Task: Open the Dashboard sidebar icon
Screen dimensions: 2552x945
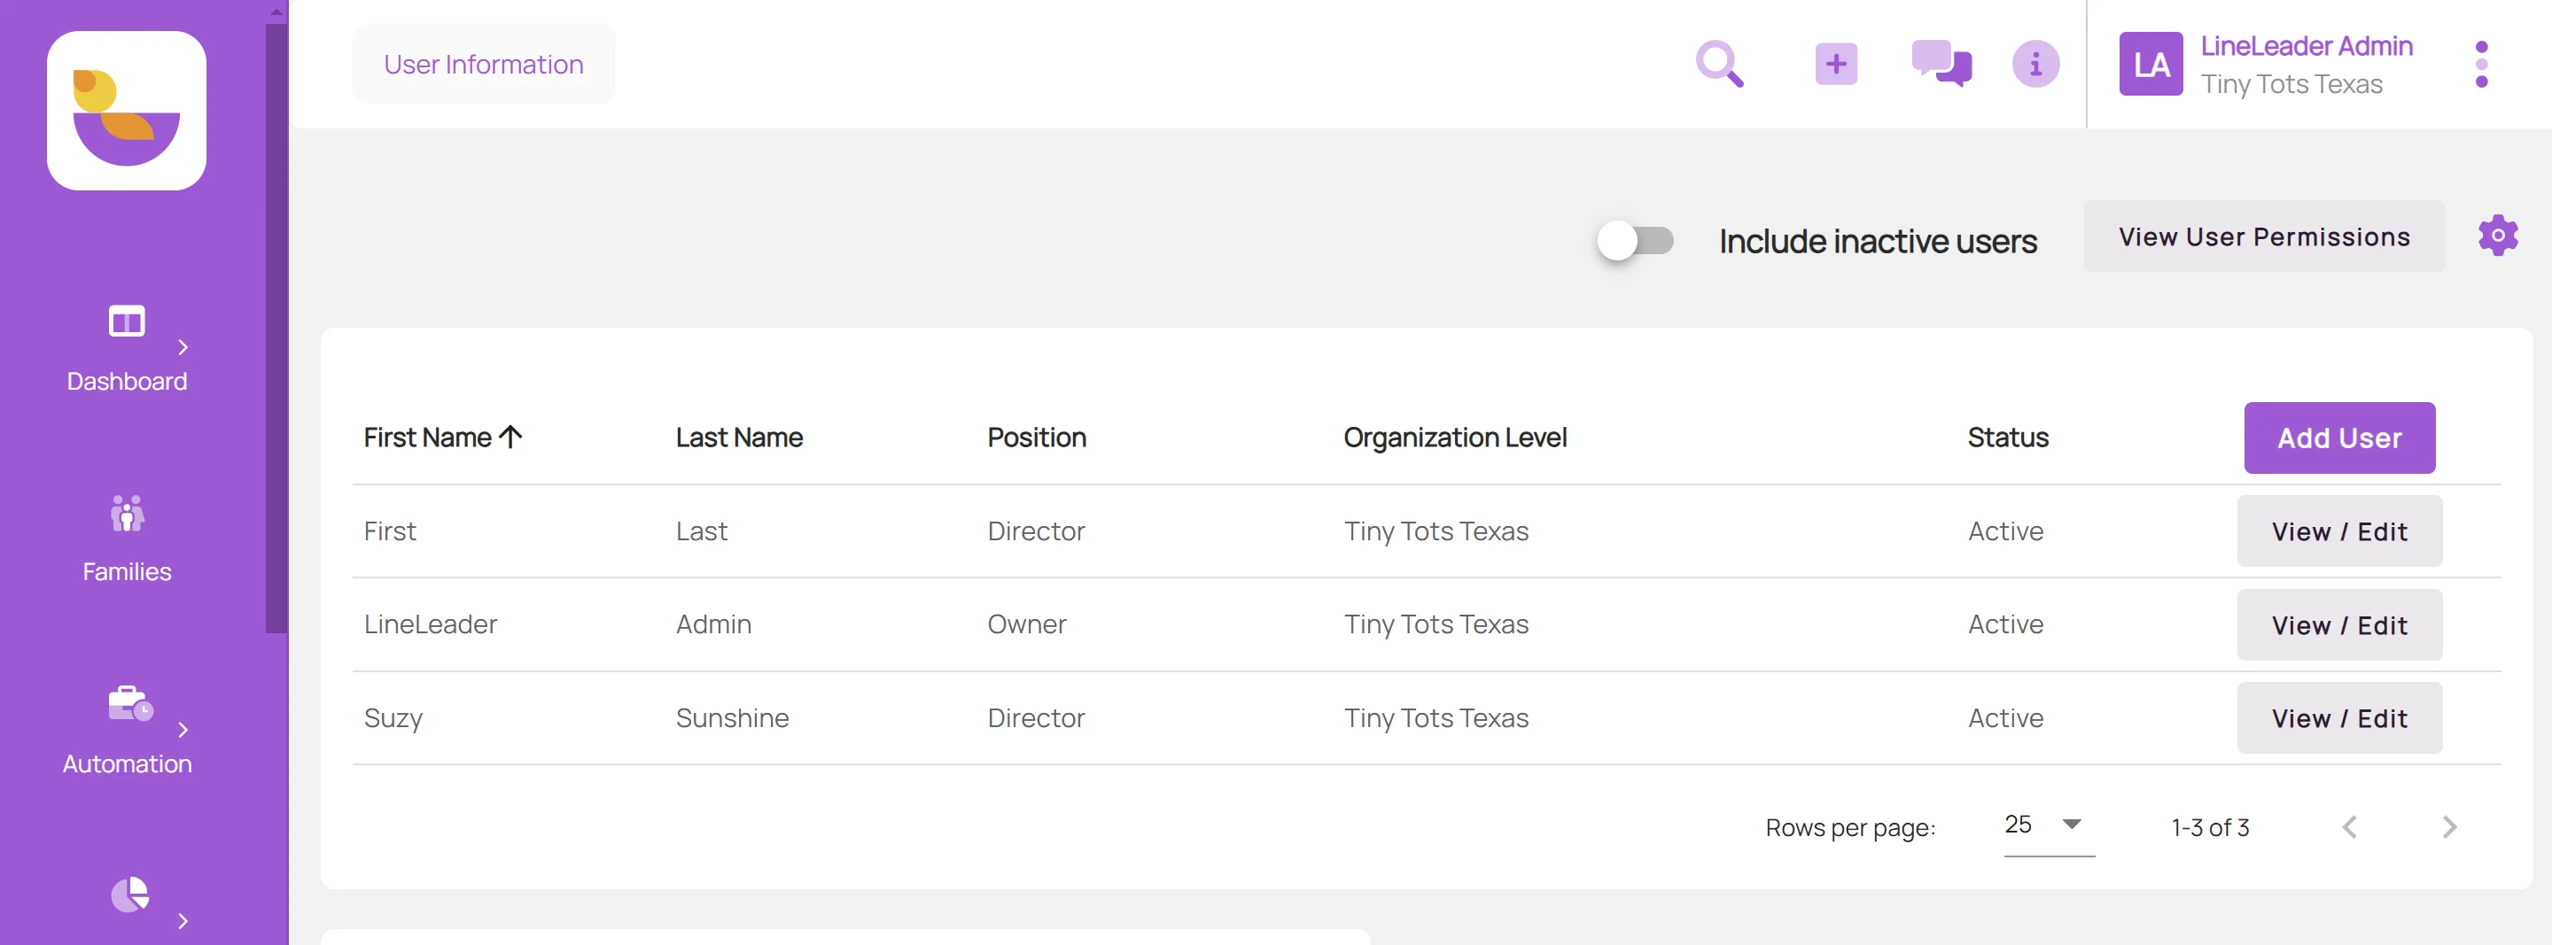Action: click(126, 321)
